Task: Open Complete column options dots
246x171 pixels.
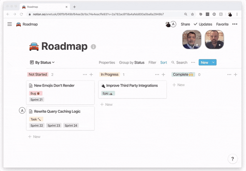Action: [229, 75]
